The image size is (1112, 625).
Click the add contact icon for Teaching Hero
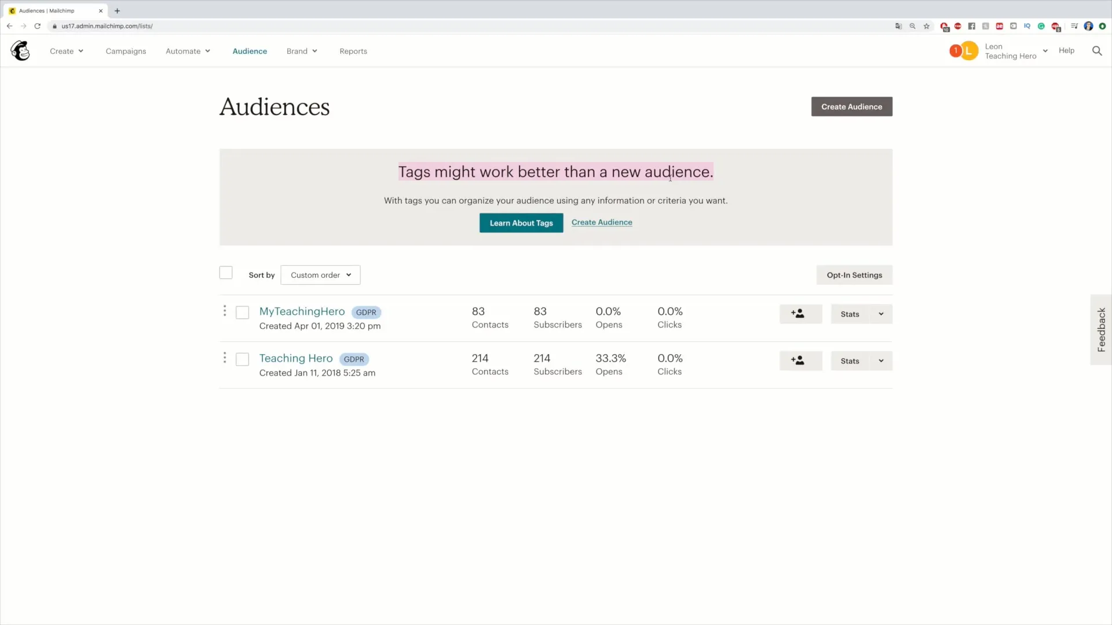pos(800,360)
